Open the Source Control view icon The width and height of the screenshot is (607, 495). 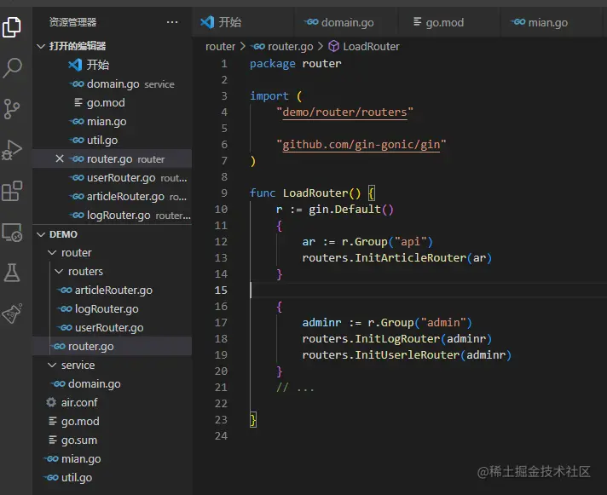tap(11, 109)
